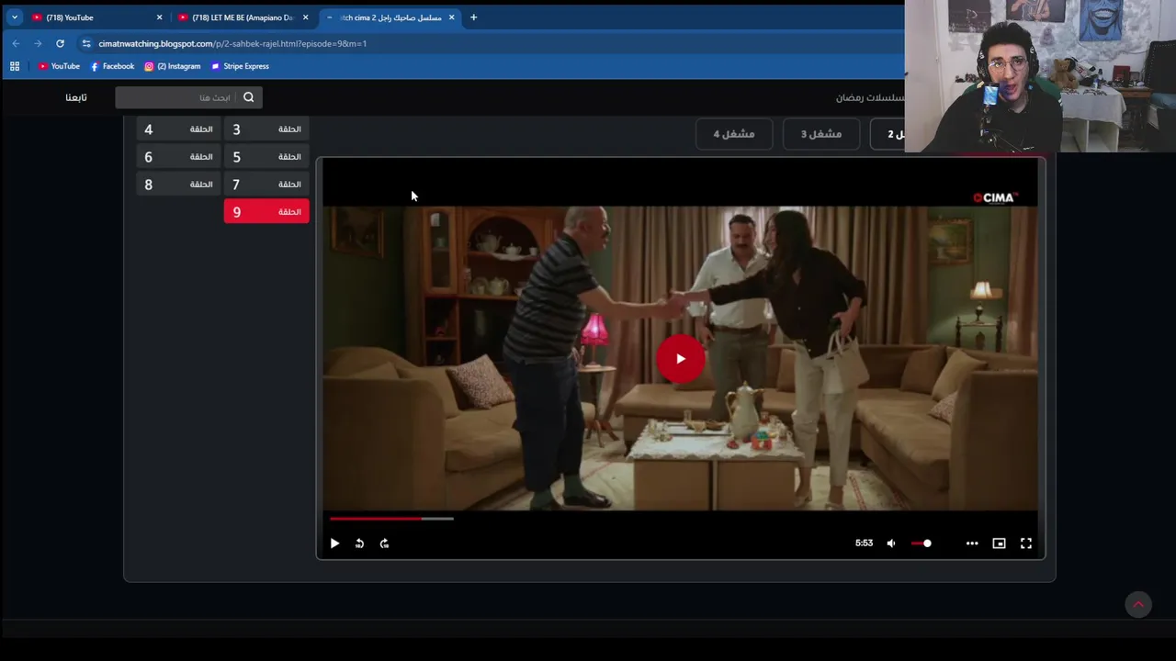Open the Stripe Express bookmark
The width and height of the screenshot is (1176, 661).
(x=240, y=66)
